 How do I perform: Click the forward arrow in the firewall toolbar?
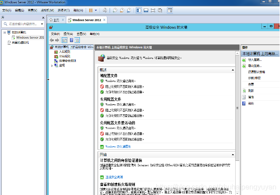point(57,40)
